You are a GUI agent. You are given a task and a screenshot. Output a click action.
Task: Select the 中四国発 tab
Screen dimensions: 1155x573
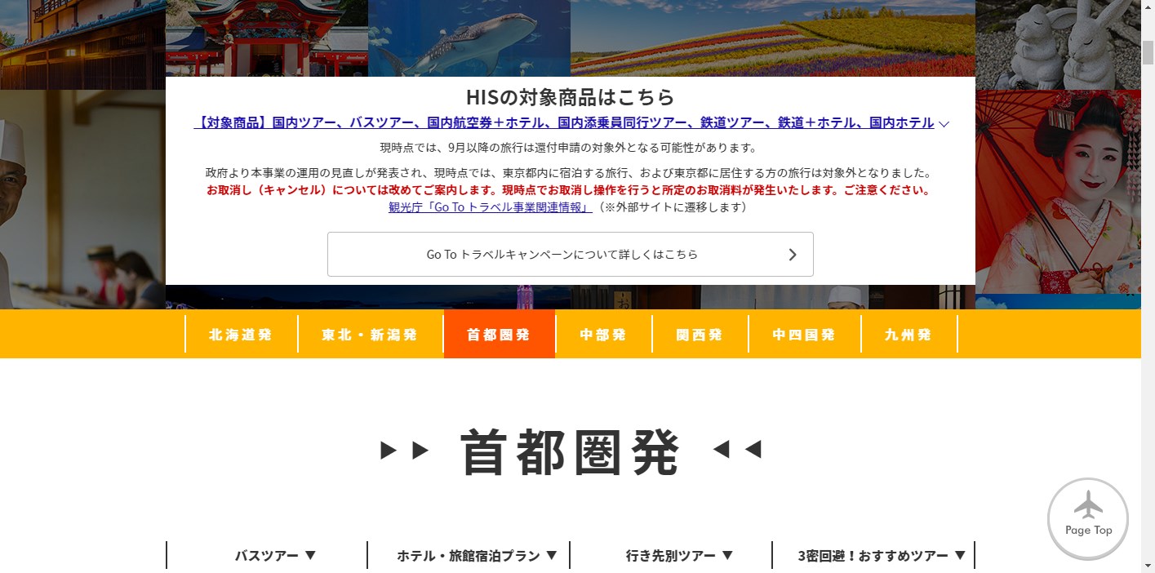pos(804,335)
